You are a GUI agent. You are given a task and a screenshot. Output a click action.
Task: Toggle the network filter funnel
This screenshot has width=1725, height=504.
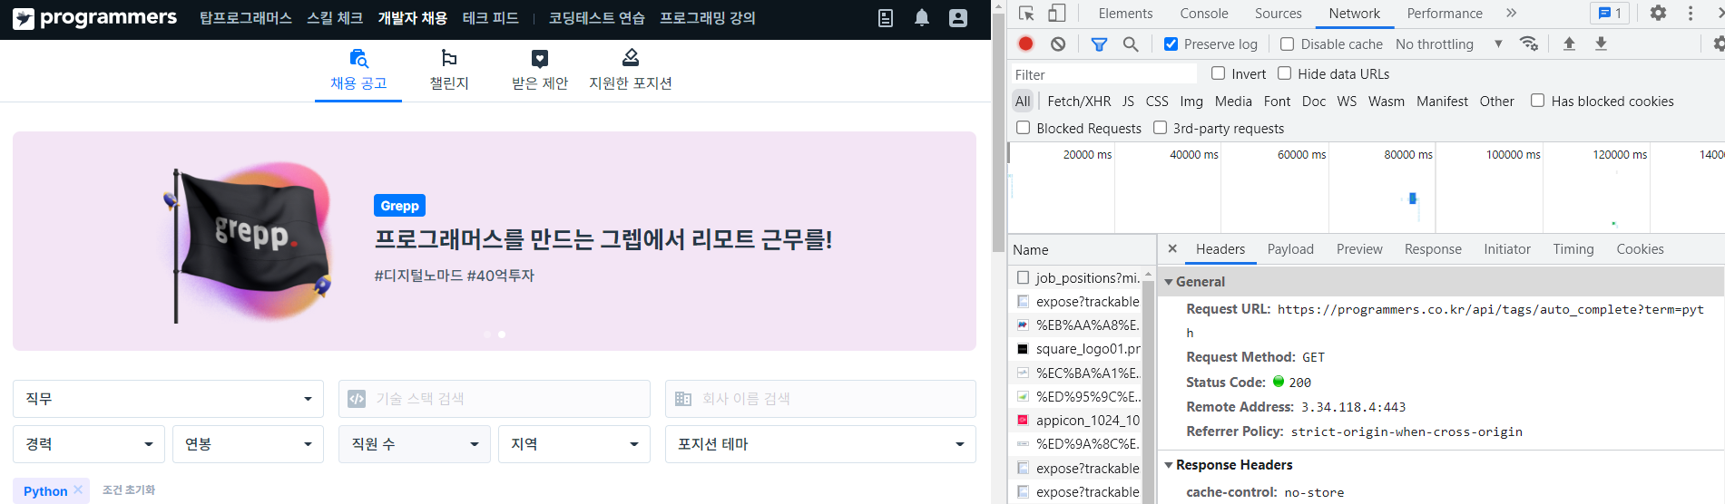[x=1099, y=44]
